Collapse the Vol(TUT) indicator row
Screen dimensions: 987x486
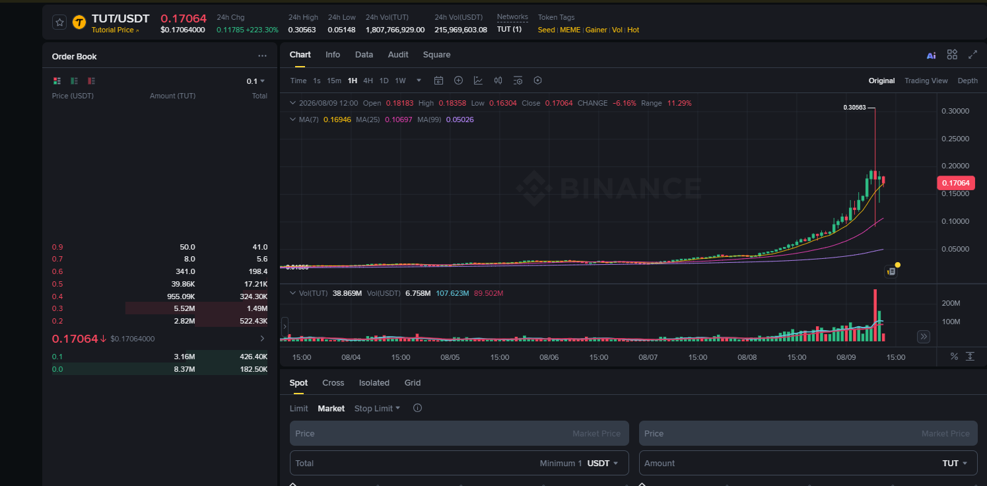293,293
